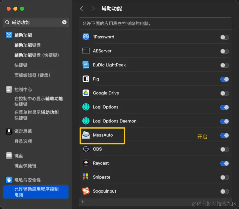Click the OBS app icon
The height and width of the screenshot is (209, 239).
[86, 149]
